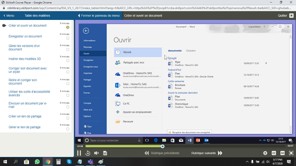Click recorded taskbar search box

(113, 141)
